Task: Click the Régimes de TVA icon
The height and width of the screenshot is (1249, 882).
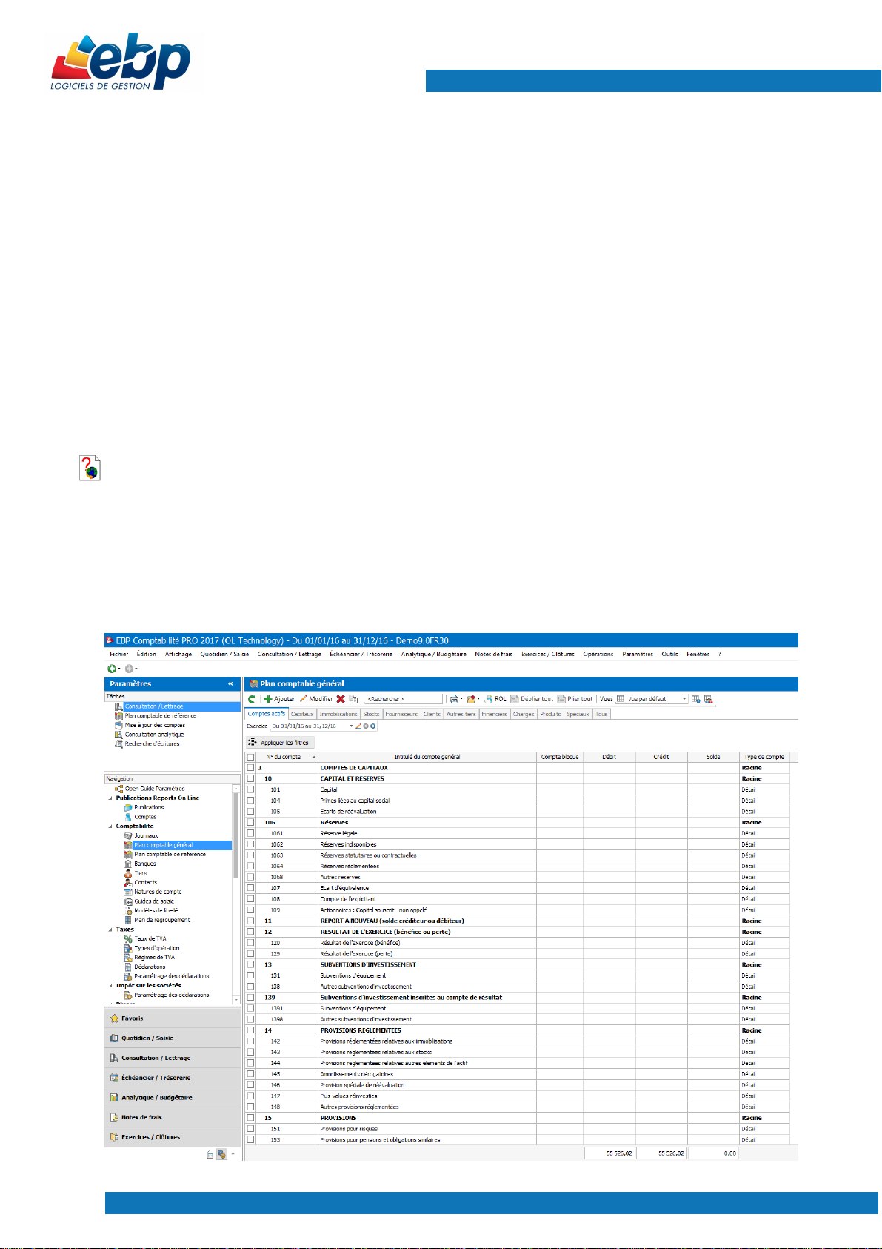Action: [x=128, y=957]
